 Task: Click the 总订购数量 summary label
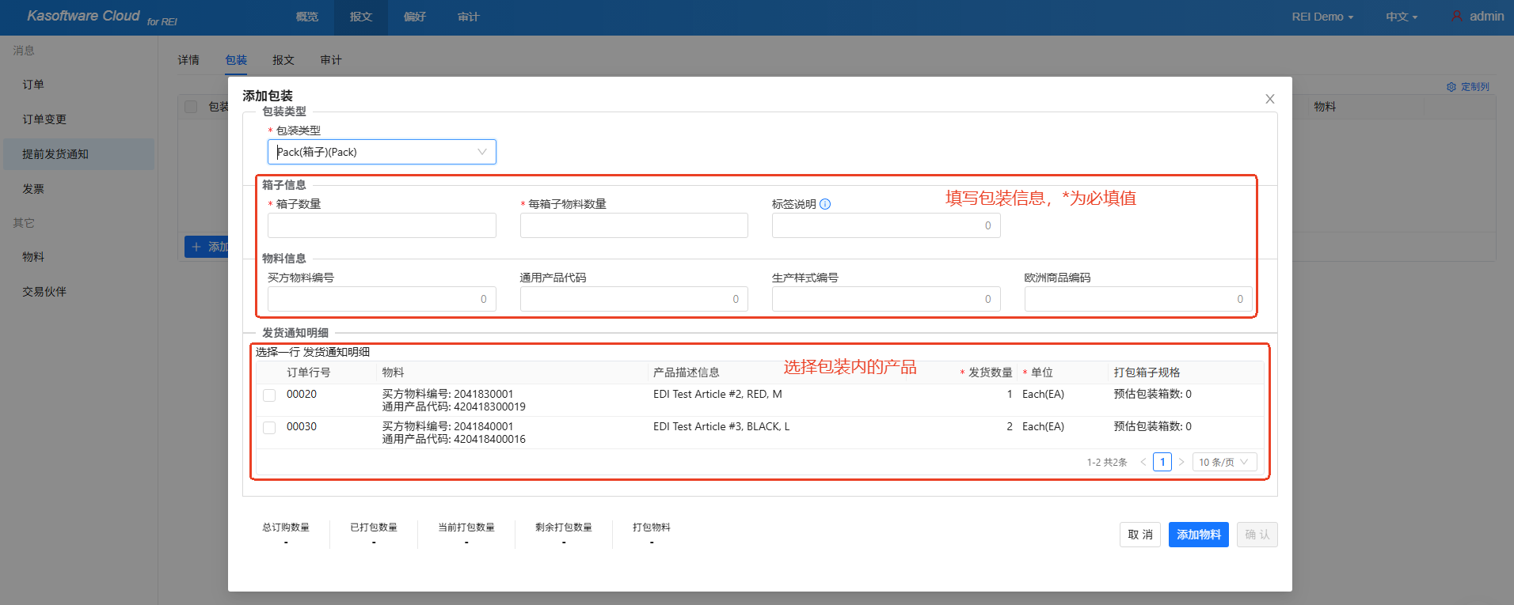coord(286,527)
